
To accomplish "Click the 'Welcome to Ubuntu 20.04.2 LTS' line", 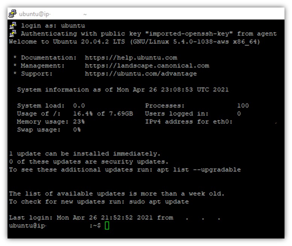I will 134,41.
